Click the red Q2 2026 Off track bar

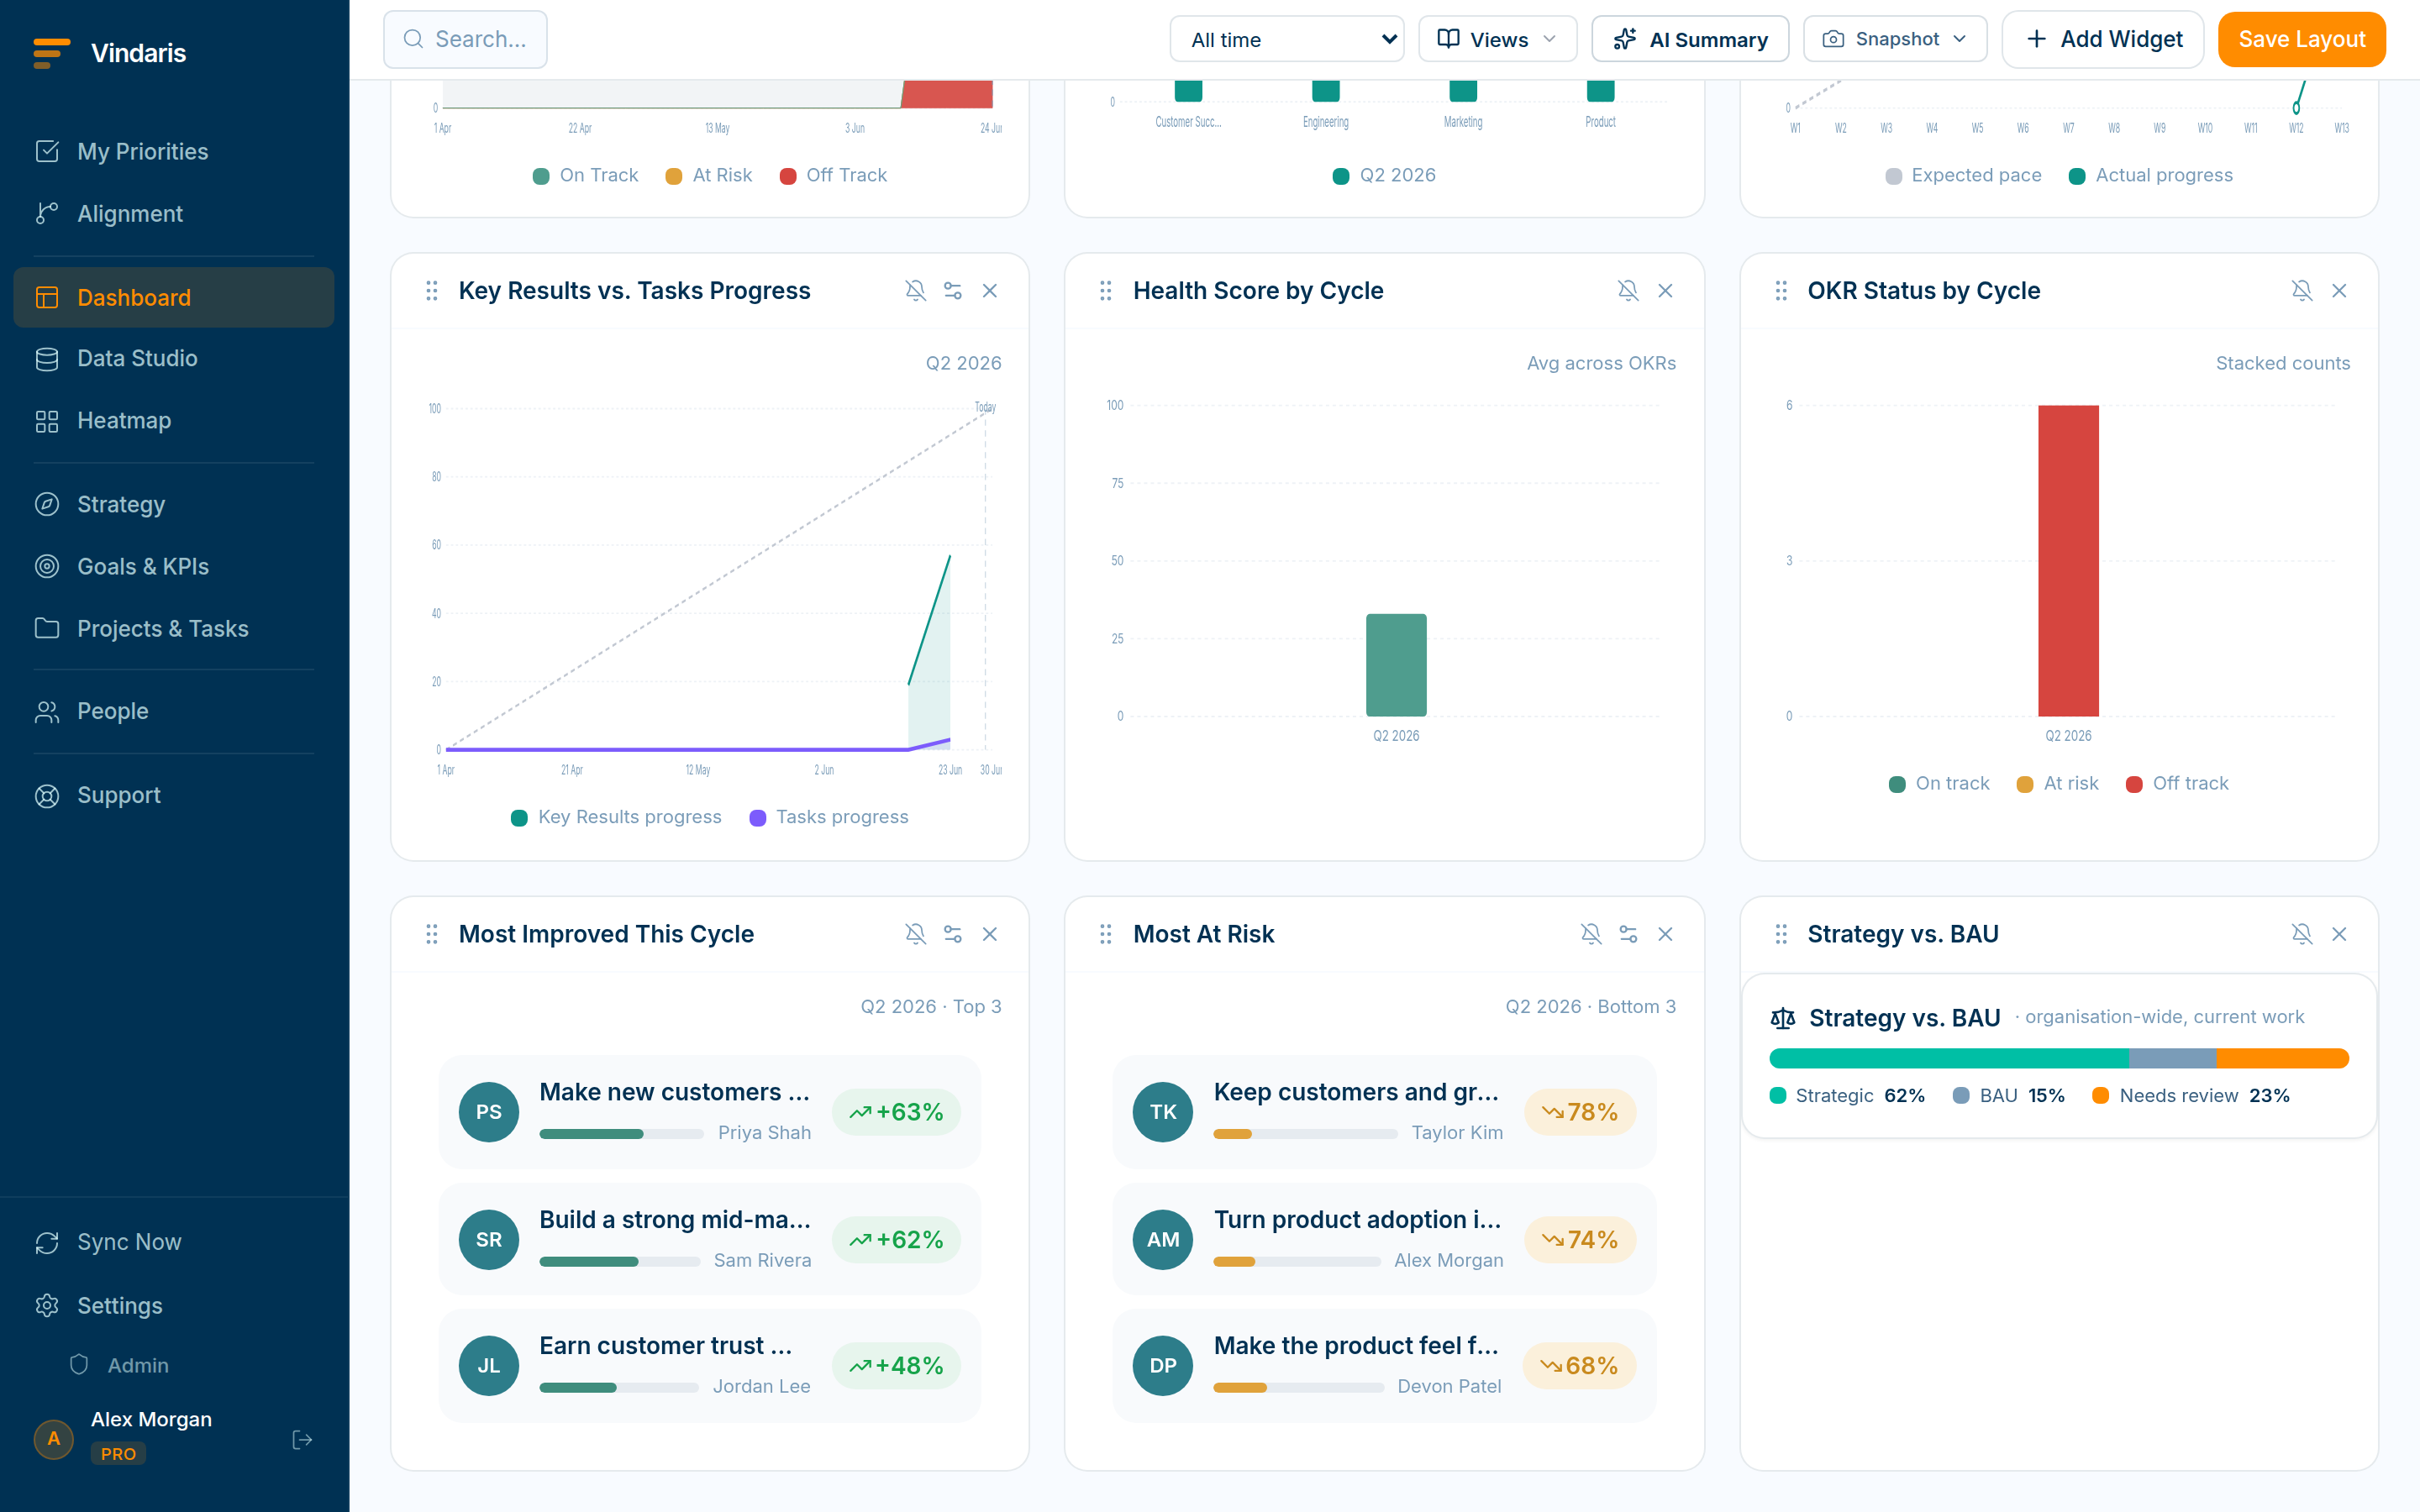coord(2068,561)
